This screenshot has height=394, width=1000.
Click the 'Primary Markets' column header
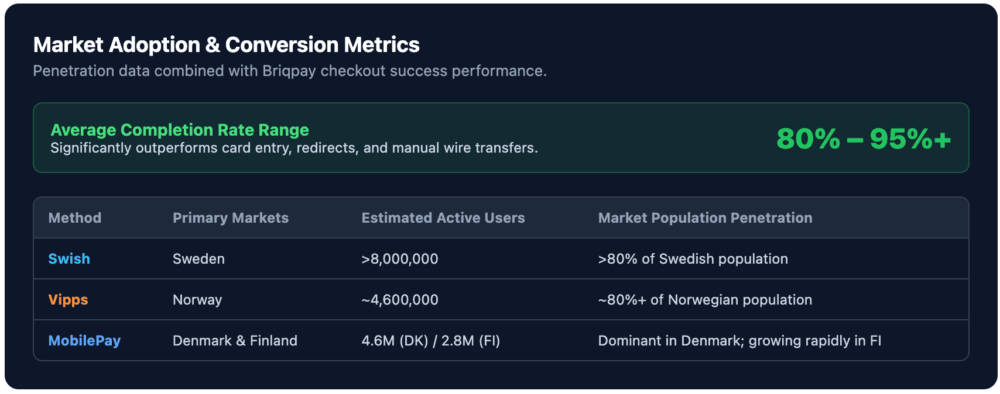(x=231, y=218)
